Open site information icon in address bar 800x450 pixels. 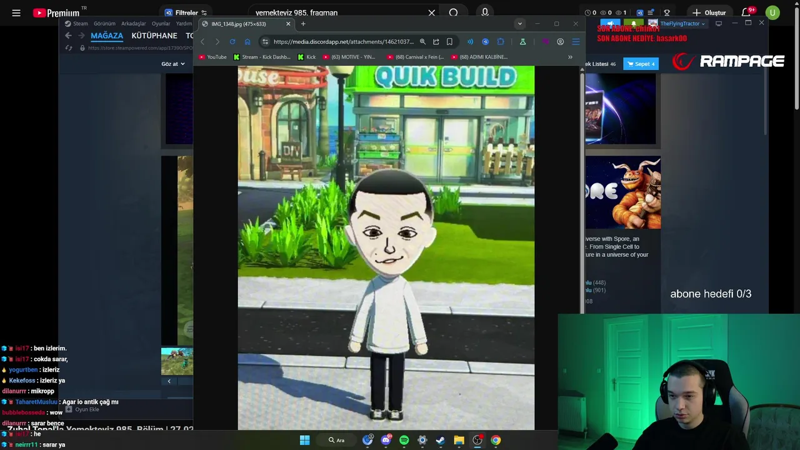point(265,42)
